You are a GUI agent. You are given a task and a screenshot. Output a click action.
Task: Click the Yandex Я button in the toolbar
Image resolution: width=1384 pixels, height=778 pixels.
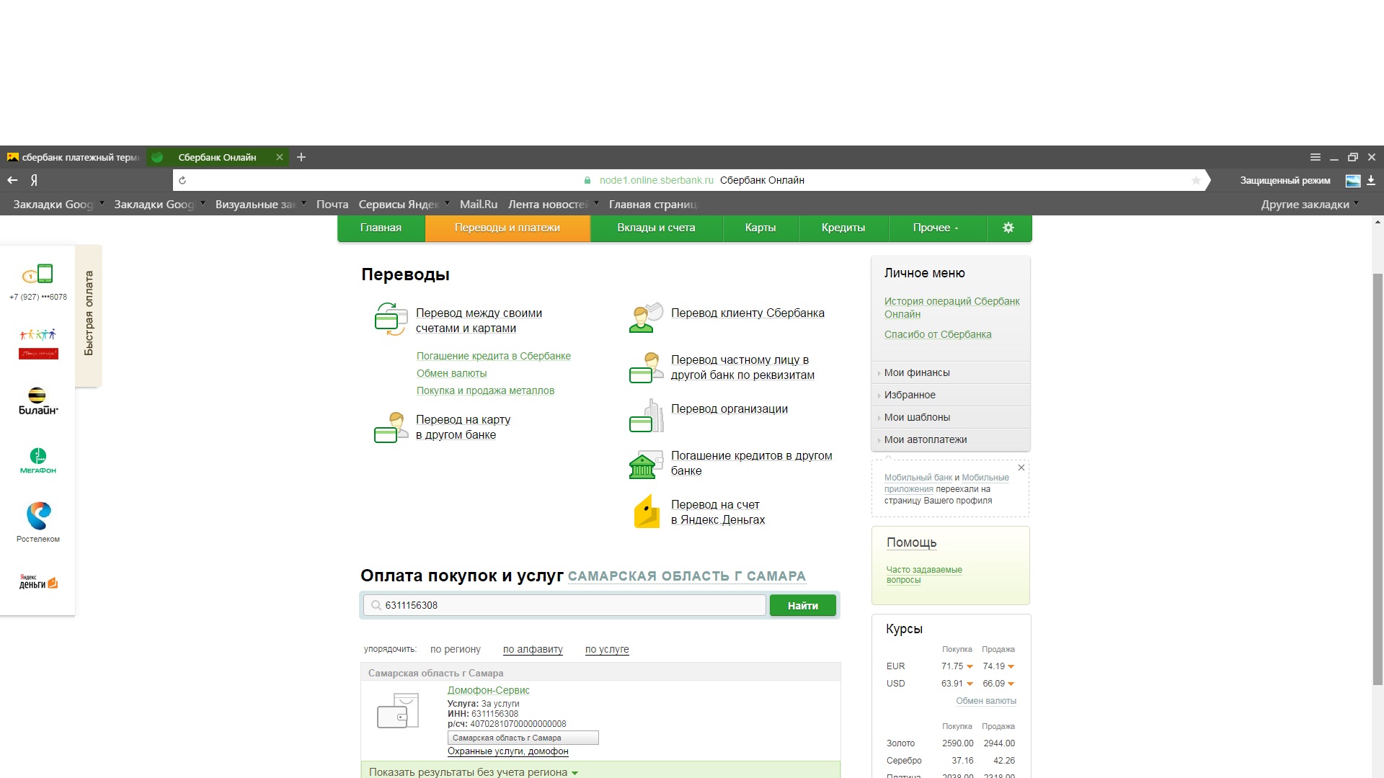(34, 180)
